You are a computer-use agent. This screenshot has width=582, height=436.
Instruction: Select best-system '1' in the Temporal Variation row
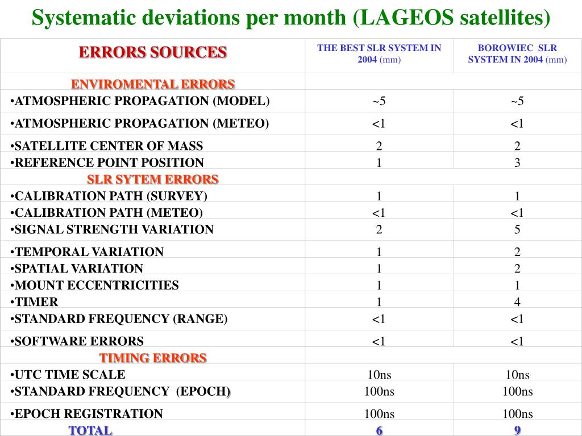coord(379,252)
